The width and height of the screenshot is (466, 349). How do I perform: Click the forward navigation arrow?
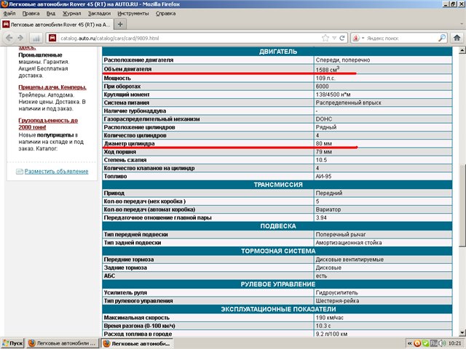click(20, 38)
